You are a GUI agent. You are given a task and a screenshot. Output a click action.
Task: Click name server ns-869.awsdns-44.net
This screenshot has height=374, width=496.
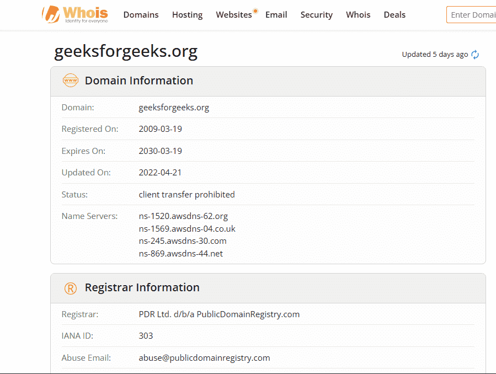coord(180,254)
